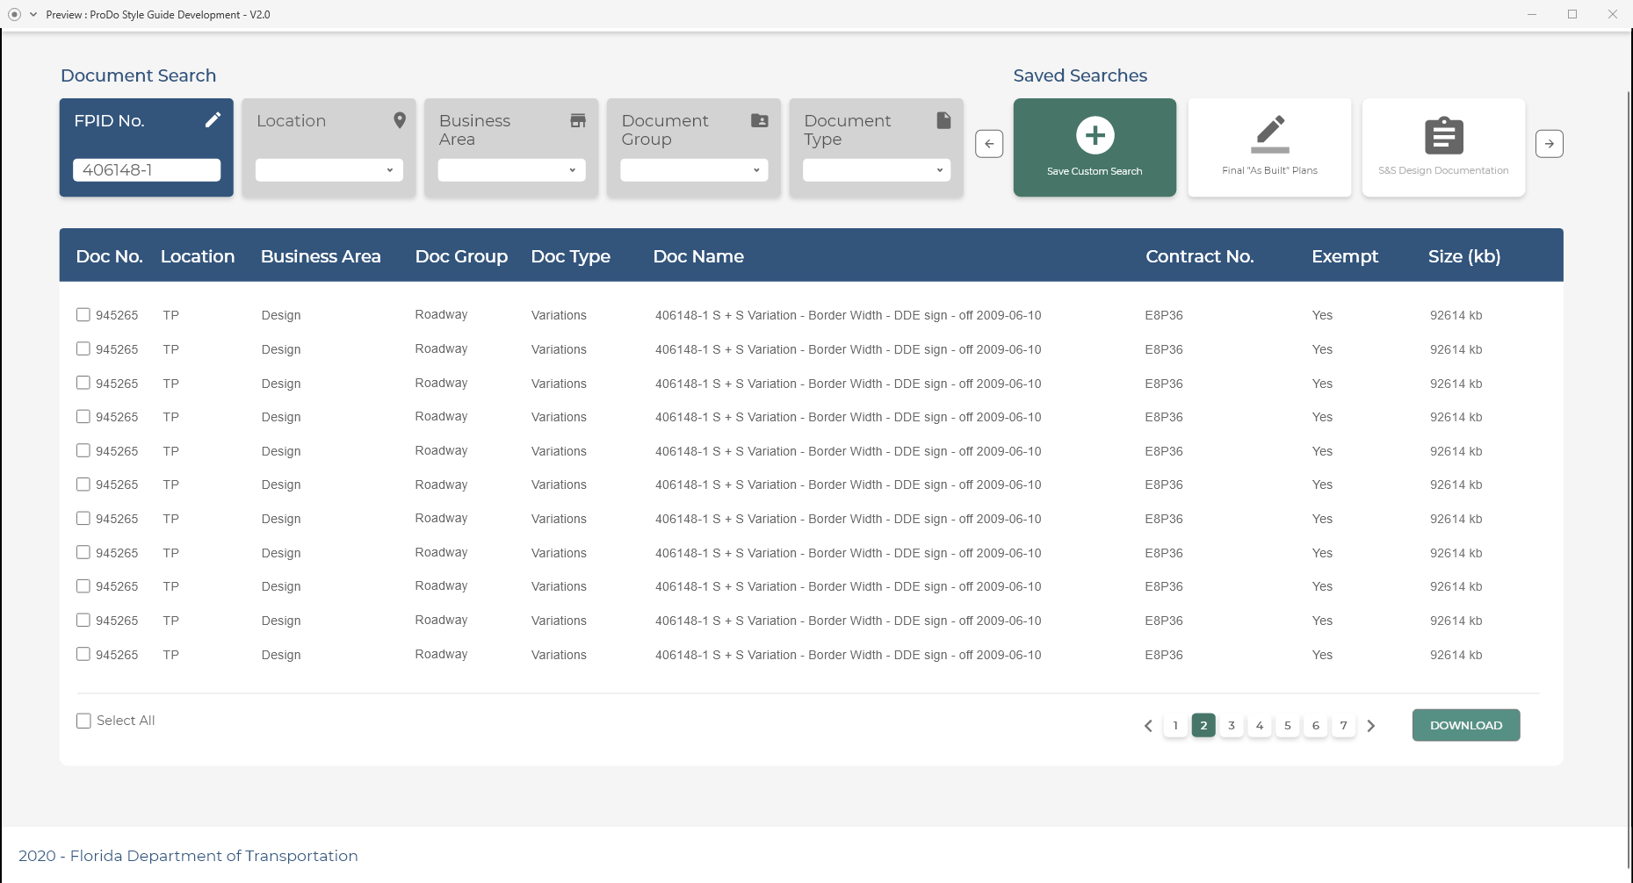Click the pencil edit icon on FPID No.

[x=213, y=120]
